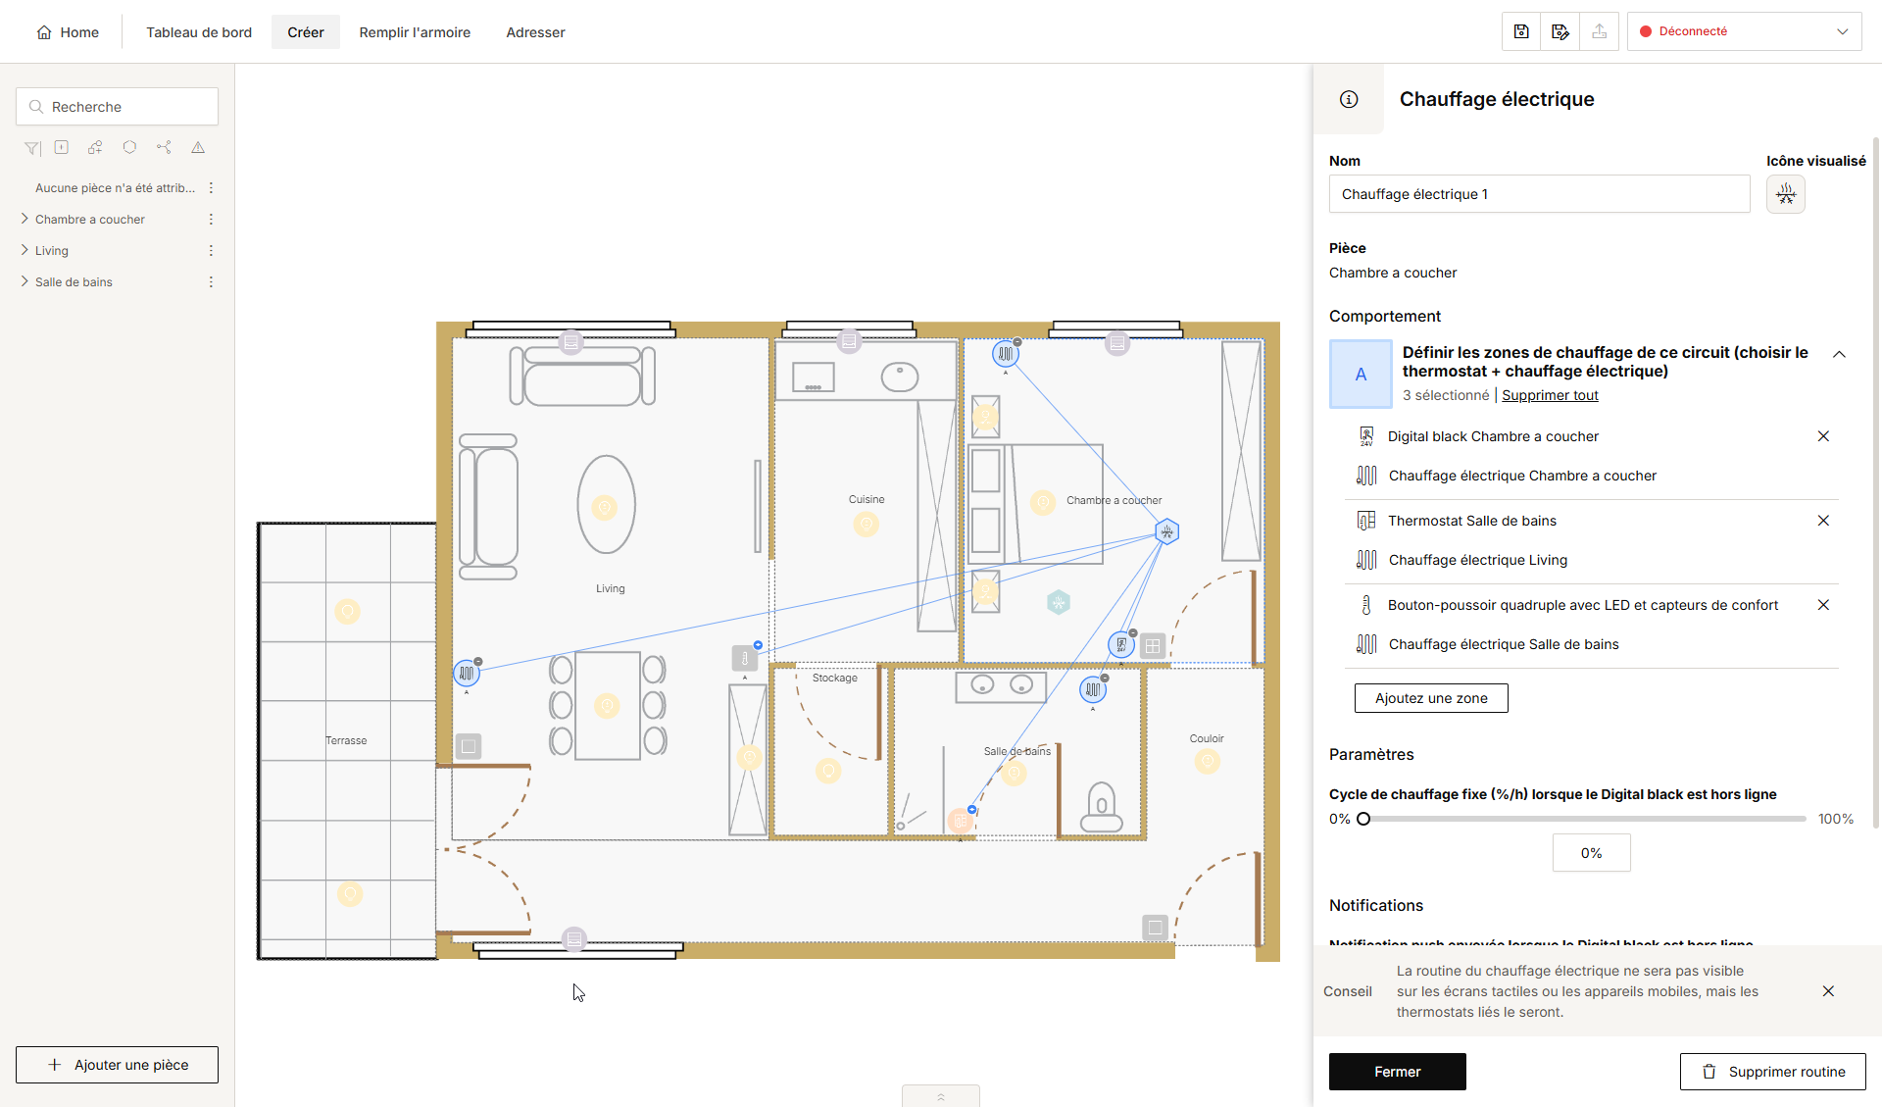Click the hexagon routines icon in sidebar
This screenshot has width=1882, height=1107.
coord(129,147)
